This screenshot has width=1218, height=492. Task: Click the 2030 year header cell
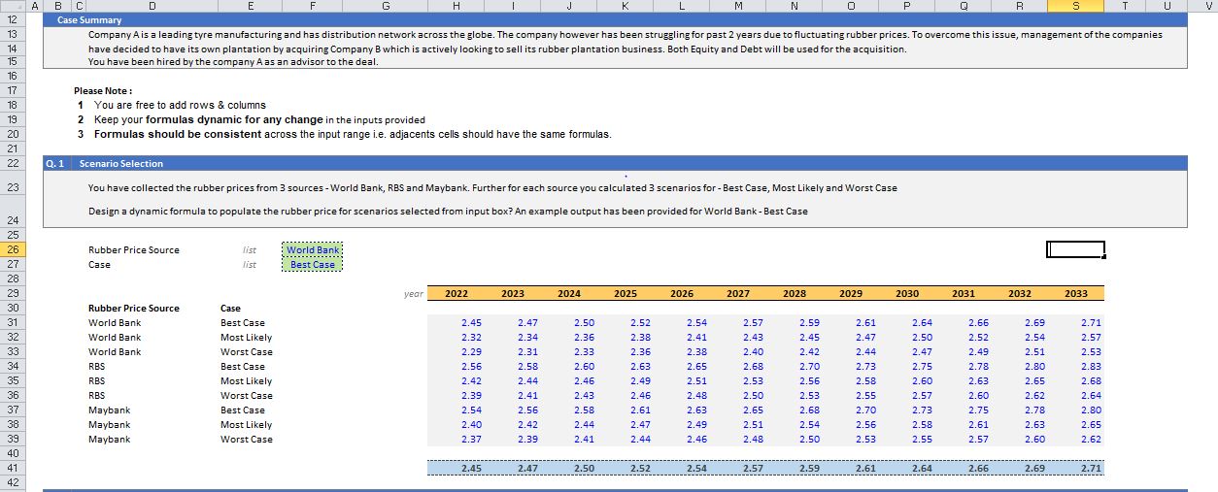[x=907, y=293]
